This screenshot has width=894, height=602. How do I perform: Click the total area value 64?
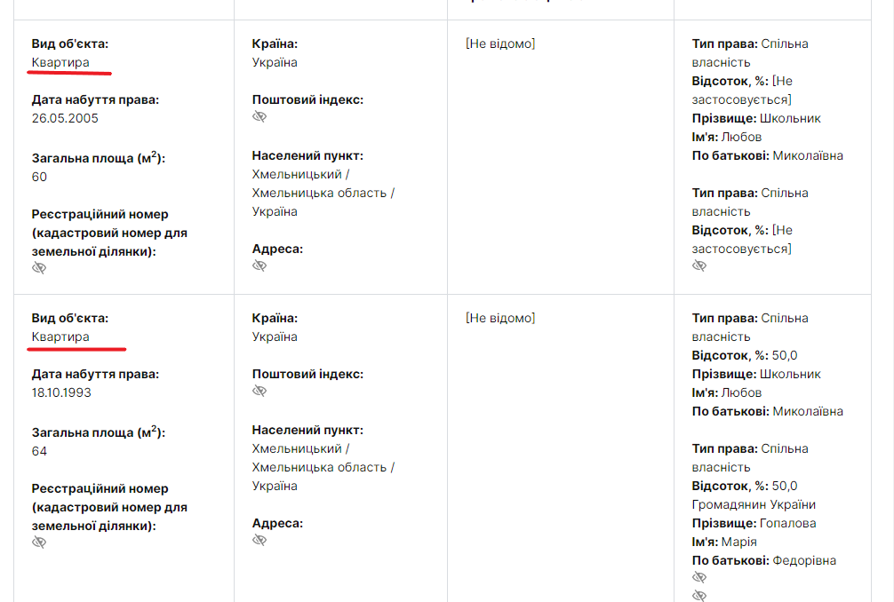click(x=40, y=451)
